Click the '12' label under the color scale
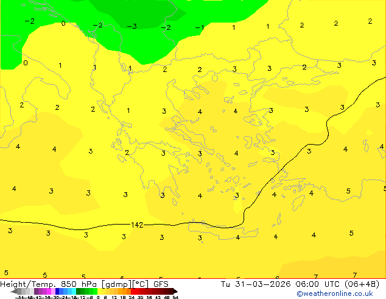 114,297
